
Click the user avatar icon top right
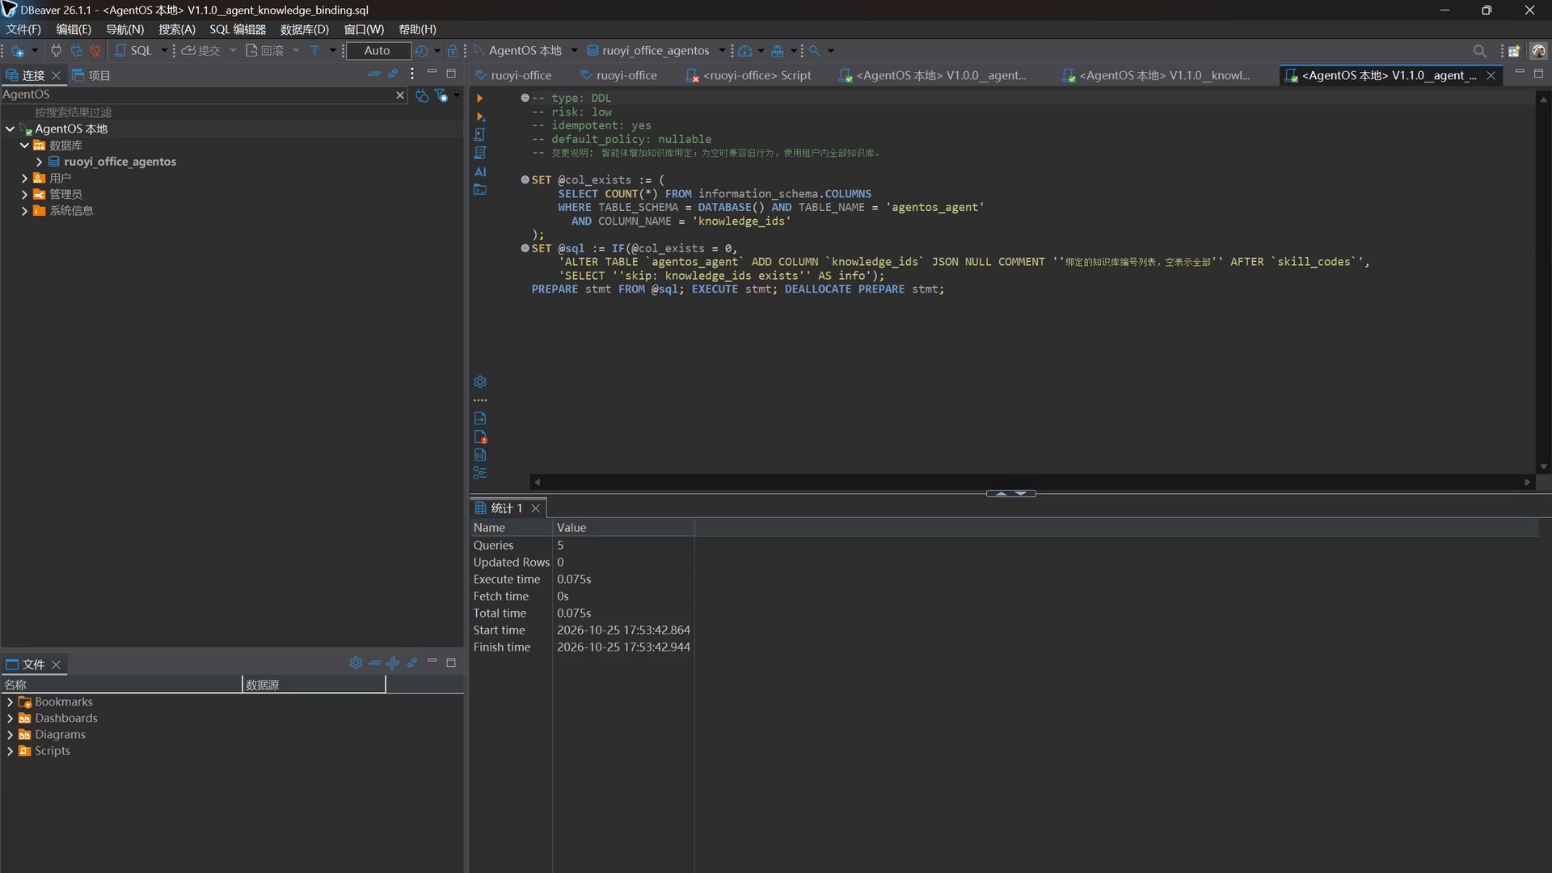(x=1538, y=50)
